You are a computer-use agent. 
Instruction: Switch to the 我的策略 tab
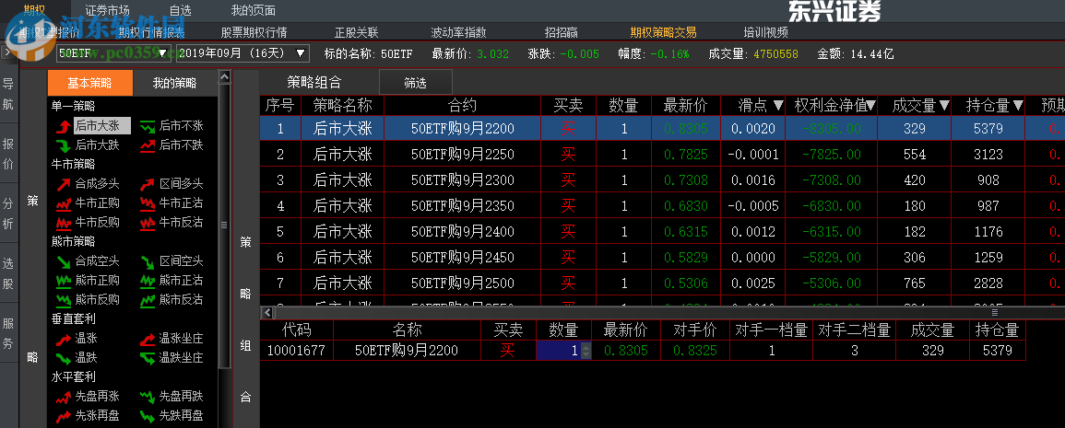coord(174,83)
